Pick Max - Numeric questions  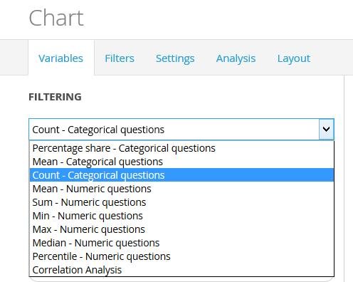point(181,229)
